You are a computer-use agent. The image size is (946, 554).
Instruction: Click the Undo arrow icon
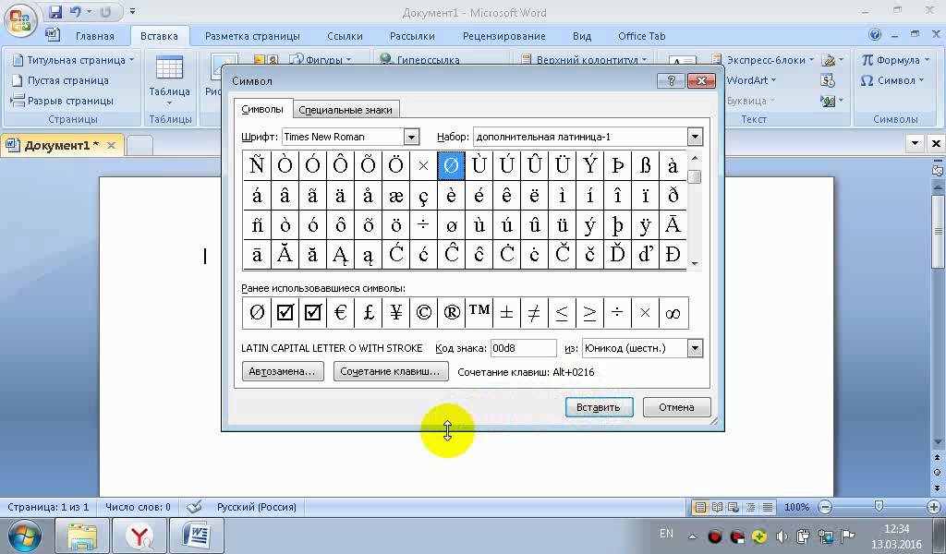76,13
